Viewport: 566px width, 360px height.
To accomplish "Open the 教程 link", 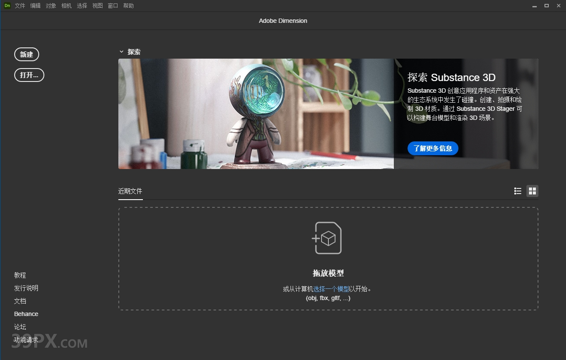I will point(20,275).
